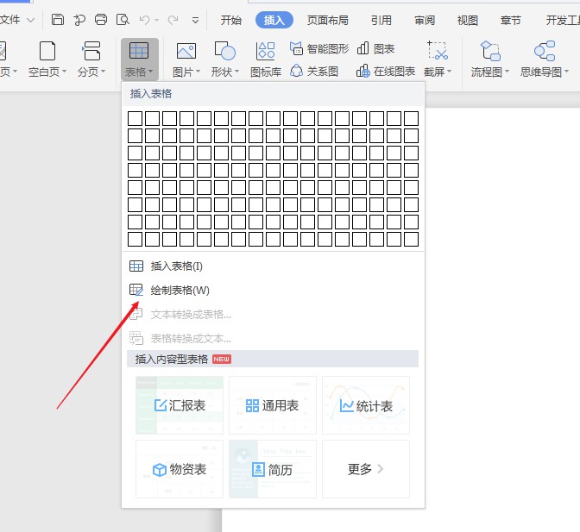Open the References (引用) tab
This screenshot has width=580, height=532.
tap(381, 20)
